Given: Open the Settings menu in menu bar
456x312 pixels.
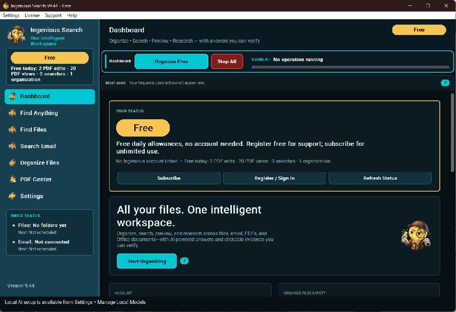Looking at the screenshot, I should pyautogui.click(x=11, y=15).
